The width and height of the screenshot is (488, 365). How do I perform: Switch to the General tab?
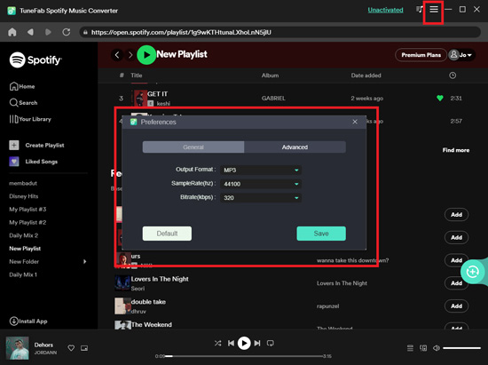pos(193,147)
